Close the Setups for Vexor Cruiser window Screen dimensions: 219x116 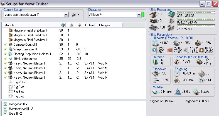(x=215, y=4)
